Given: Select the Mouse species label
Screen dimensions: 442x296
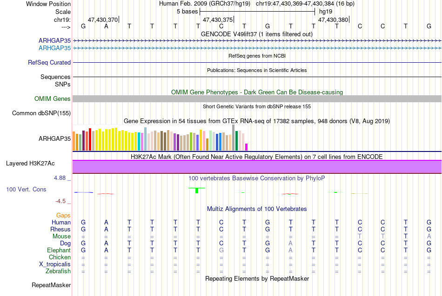Looking at the screenshot, I should (61, 237).
